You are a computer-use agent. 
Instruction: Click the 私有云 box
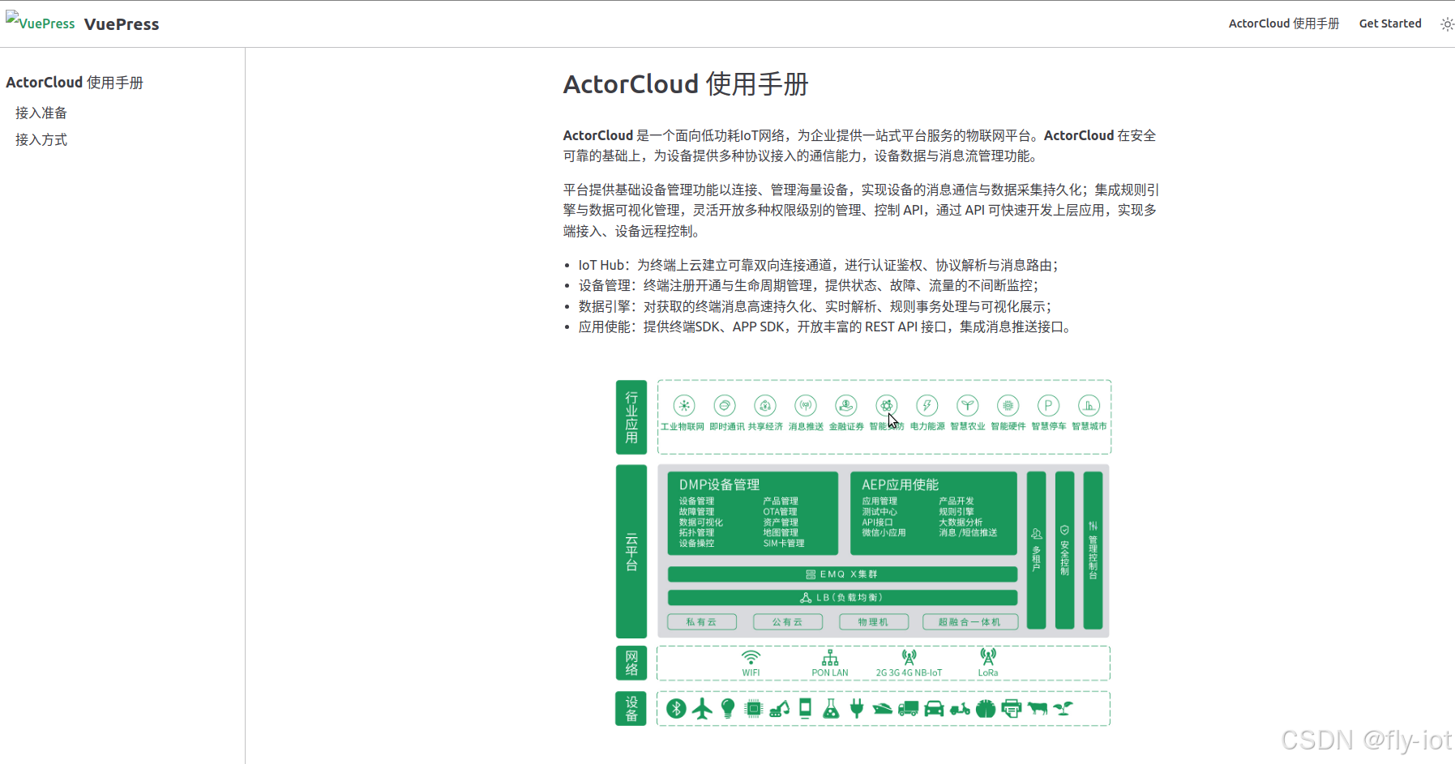[702, 621]
